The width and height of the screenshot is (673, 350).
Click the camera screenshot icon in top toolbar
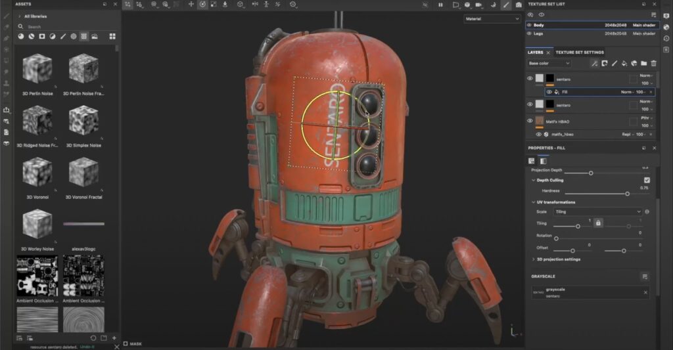[x=519, y=5]
